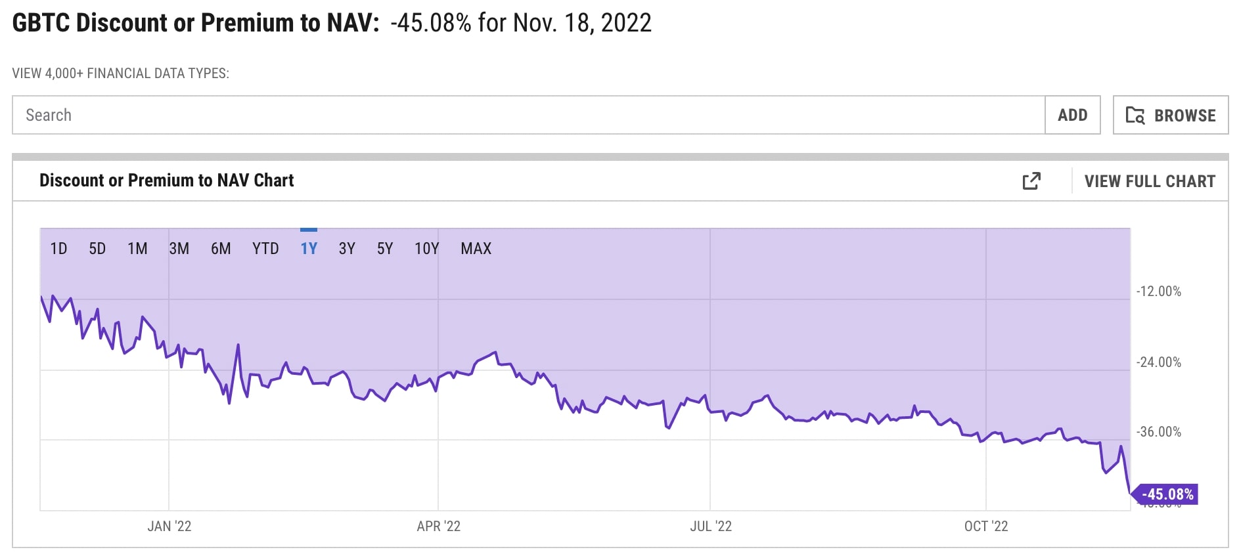Click the BROWSE button label
The width and height of the screenshot is (1239, 558).
[1184, 116]
